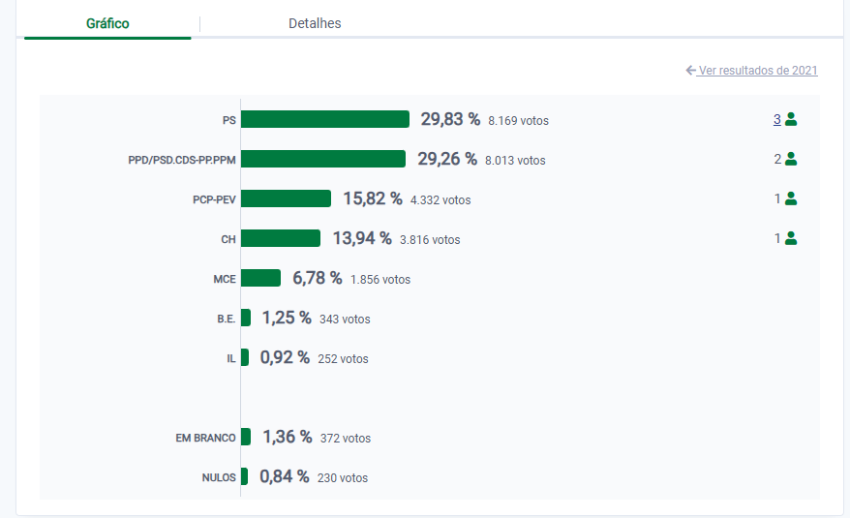Screen dimensions: 850x518
Task: Click the IL party label
Action: pyautogui.click(x=230, y=358)
